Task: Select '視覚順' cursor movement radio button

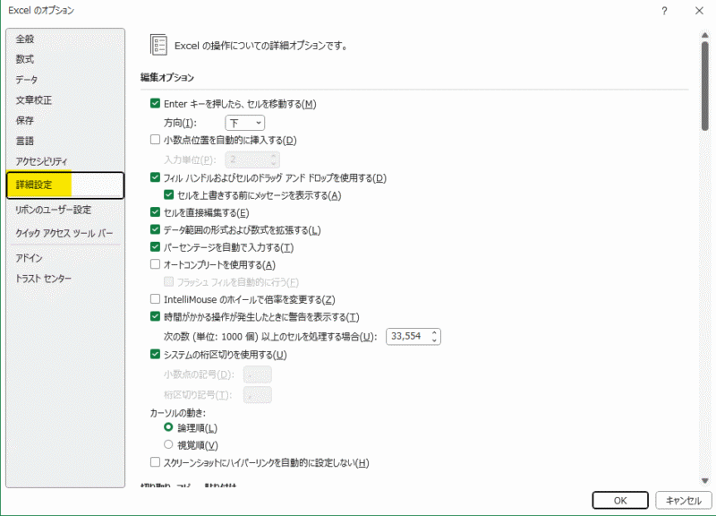Action: click(168, 444)
